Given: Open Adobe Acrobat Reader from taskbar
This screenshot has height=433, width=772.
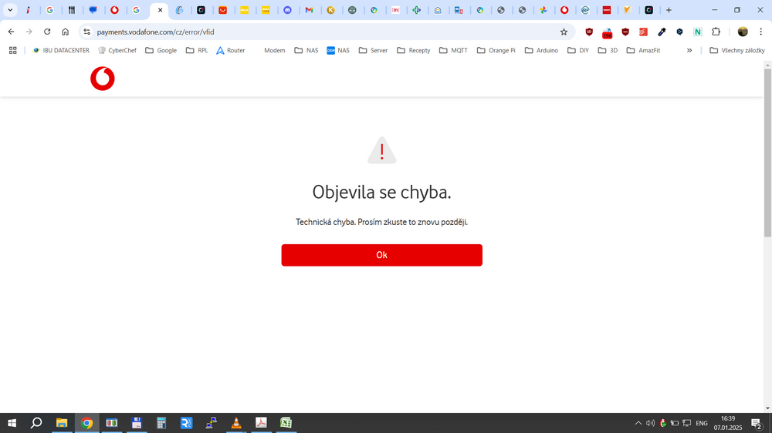Looking at the screenshot, I should coord(261,423).
